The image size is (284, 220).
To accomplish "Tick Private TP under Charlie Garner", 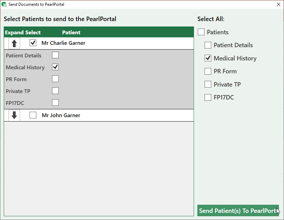I will [x=55, y=91].
